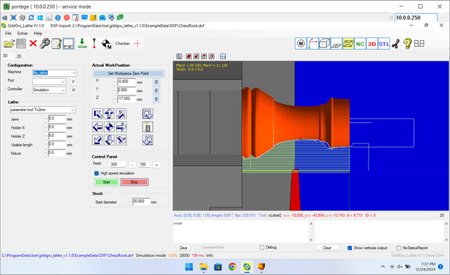
Task: Click the Jaws value field
Action: click(57, 119)
